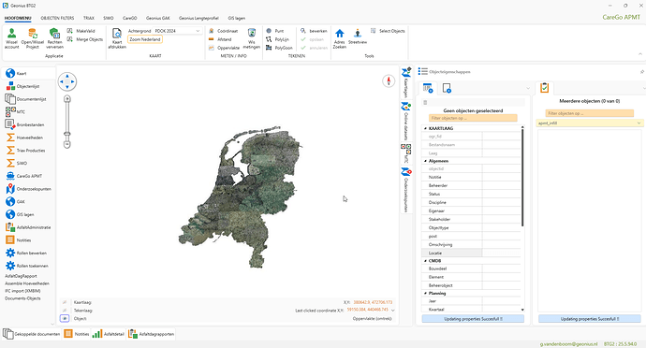This screenshot has height=348, width=646.
Task: Open the apmt_infill dropdown
Action: [590, 123]
